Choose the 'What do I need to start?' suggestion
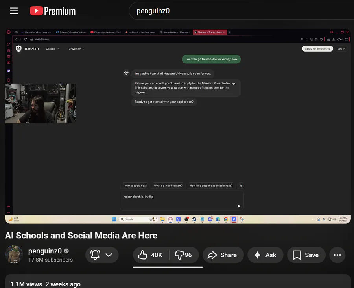The width and height of the screenshot is (354, 288). point(168,186)
